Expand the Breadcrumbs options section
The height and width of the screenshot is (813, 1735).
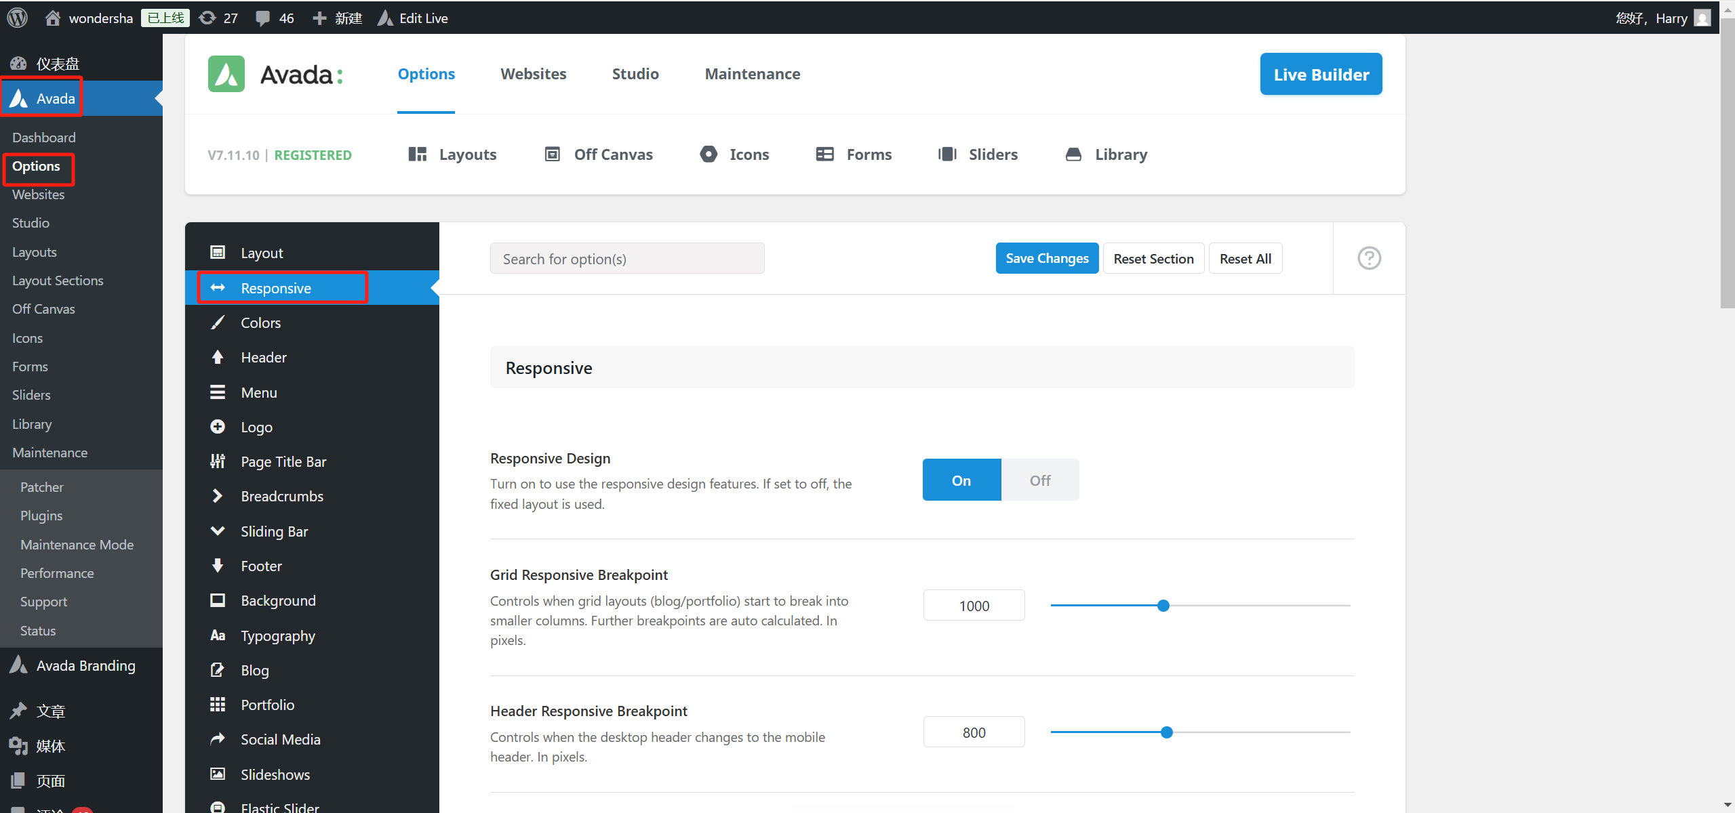[282, 497]
